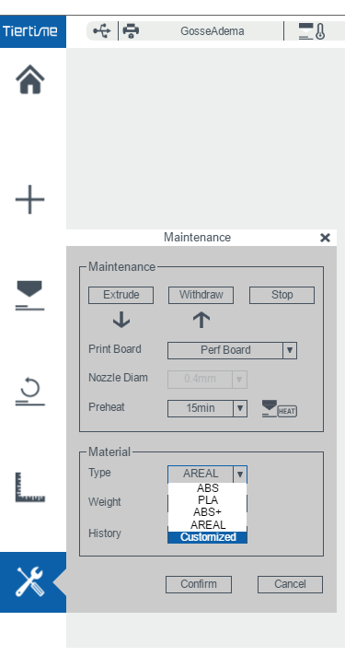Click the GosseAdema printer name
The width and height of the screenshot is (345, 668).
(213, 31)
